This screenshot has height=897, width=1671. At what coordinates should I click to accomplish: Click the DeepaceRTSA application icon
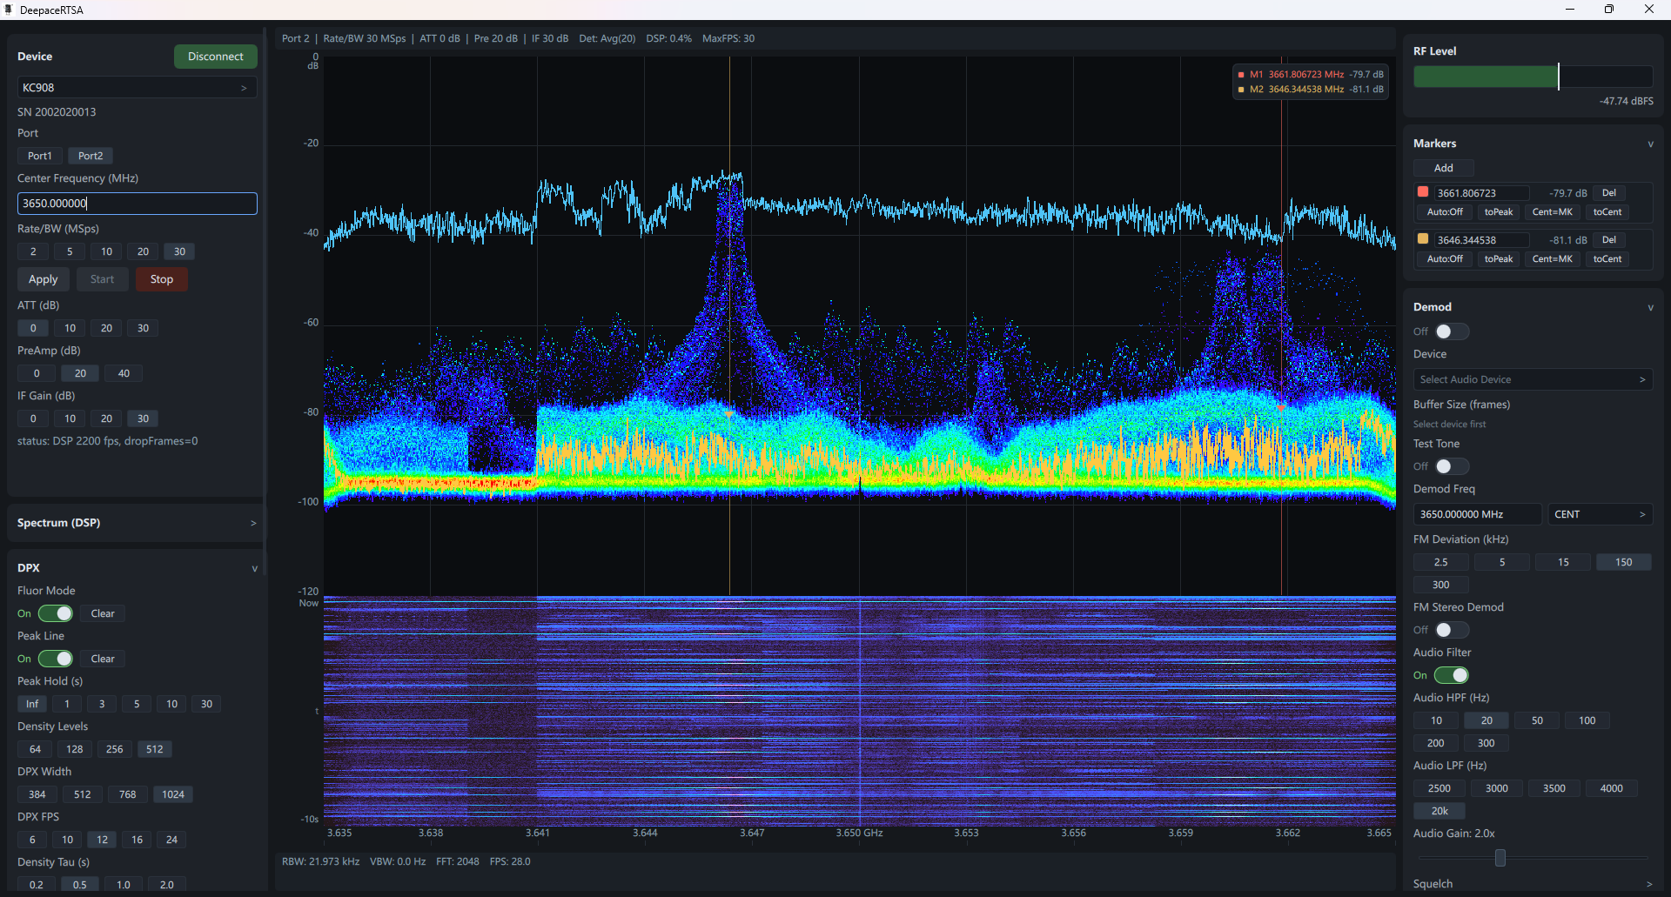(x=9, y=10)
